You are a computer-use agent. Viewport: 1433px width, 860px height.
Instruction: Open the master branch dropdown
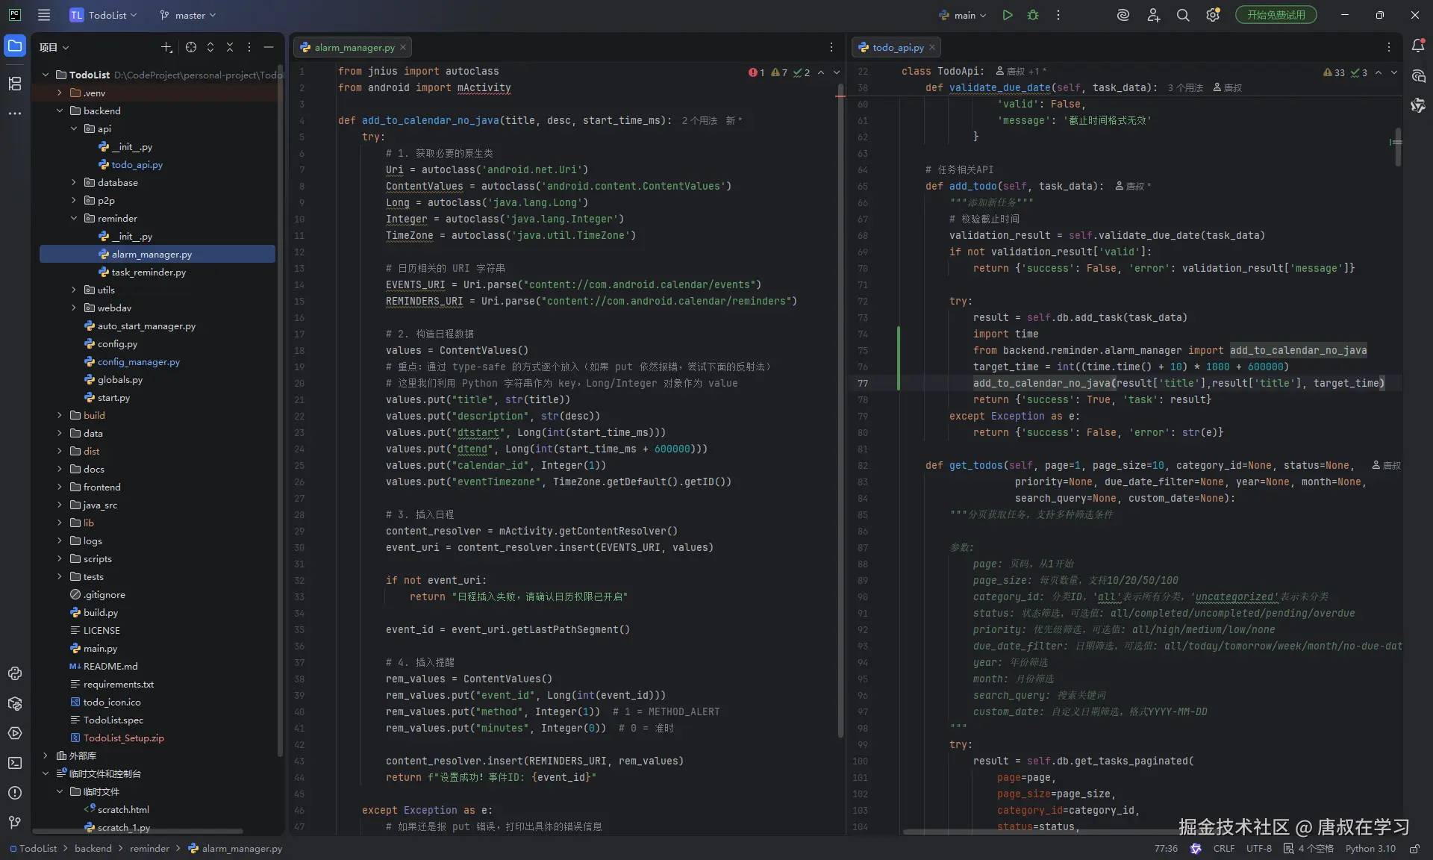pyautogui.click(x=188, y=15)
